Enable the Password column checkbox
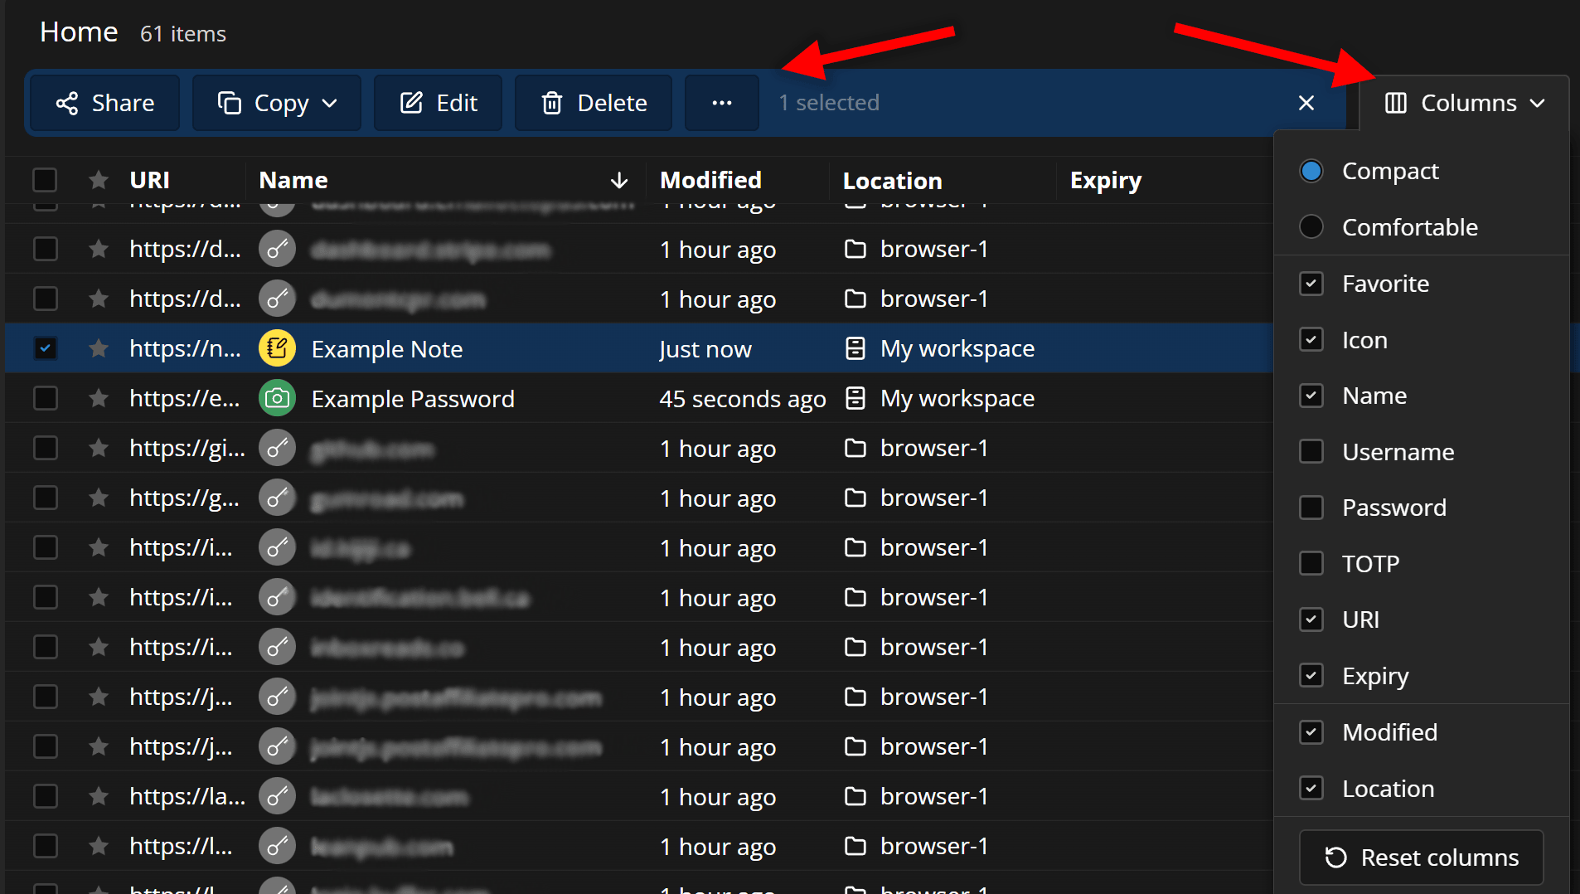This screenshot has height=894, width=1580. (x=1312, y=507)
